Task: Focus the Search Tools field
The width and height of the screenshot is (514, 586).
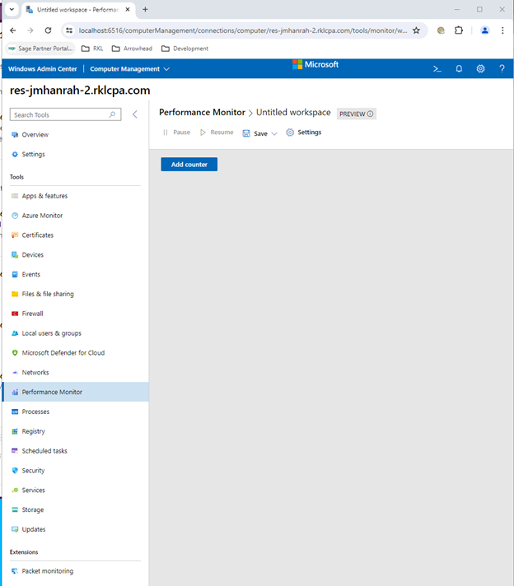Action: (65, 114)
